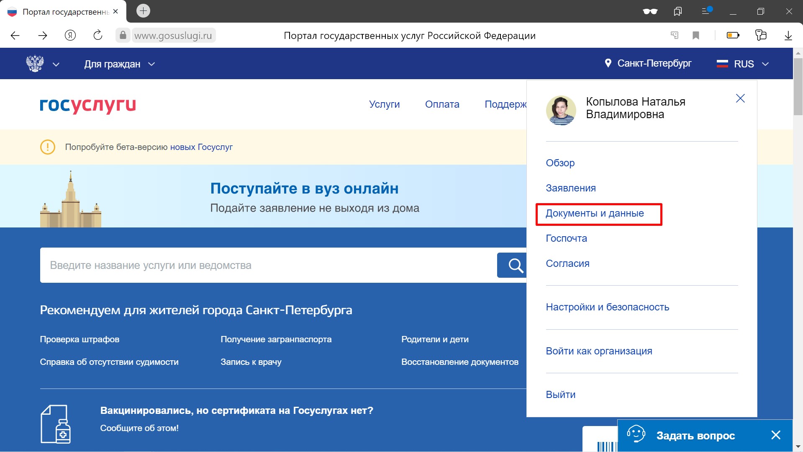Click the scrollbar down arrow
The width and height of the screenshot is (803, 452).
pyautogui.click(x=798, y=447)
